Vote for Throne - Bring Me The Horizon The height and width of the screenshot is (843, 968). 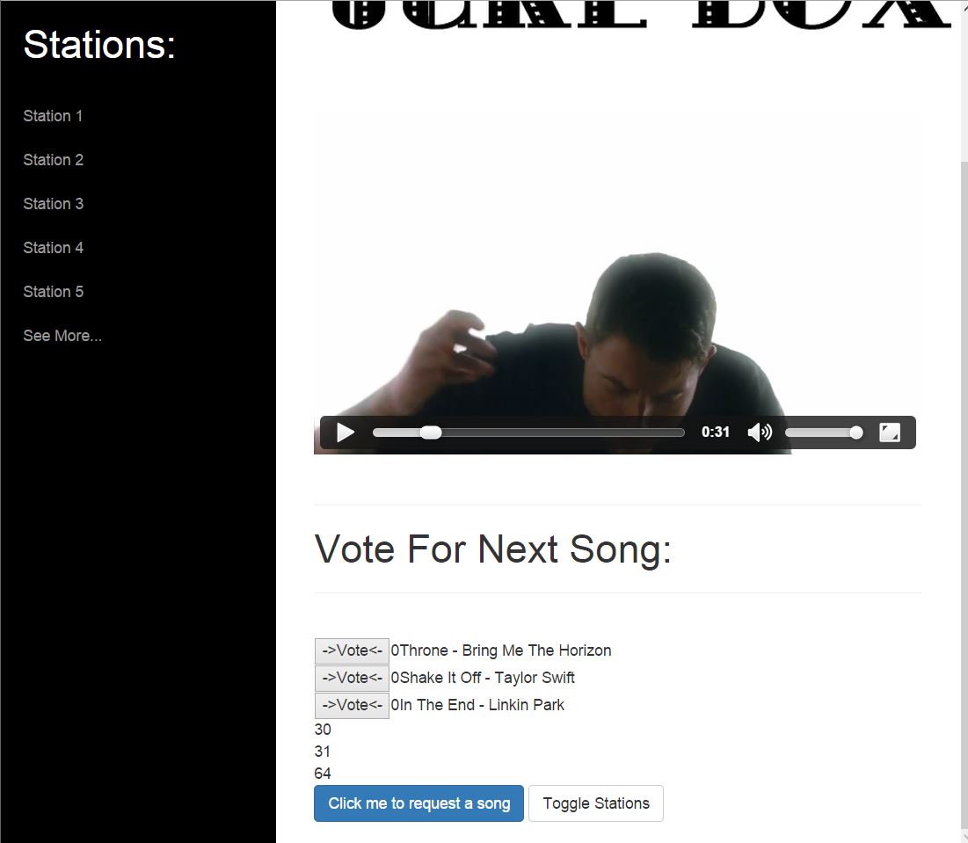[x=352, y=651]
